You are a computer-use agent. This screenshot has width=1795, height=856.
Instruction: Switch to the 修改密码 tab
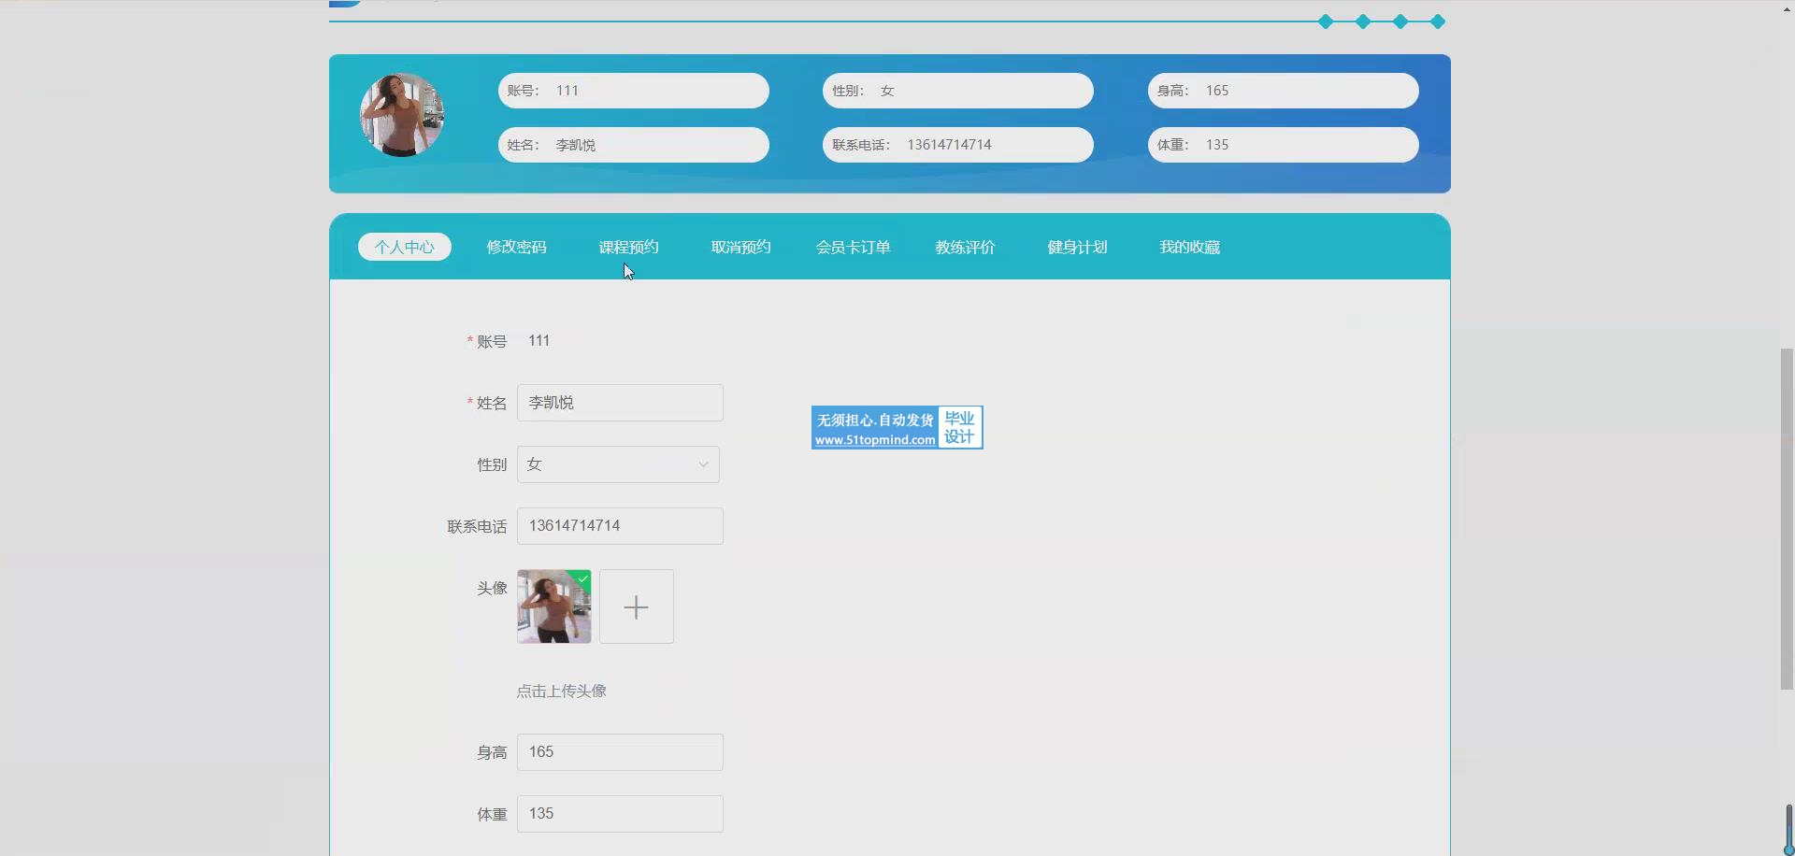tap(516, 247)
